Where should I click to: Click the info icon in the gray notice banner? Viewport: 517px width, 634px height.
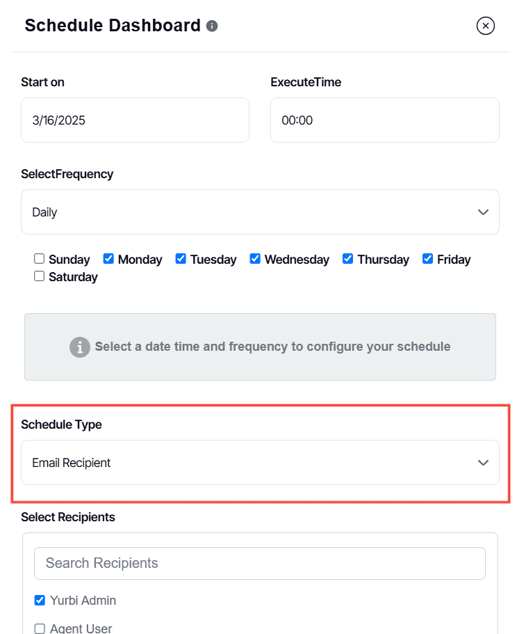(80, 347)
